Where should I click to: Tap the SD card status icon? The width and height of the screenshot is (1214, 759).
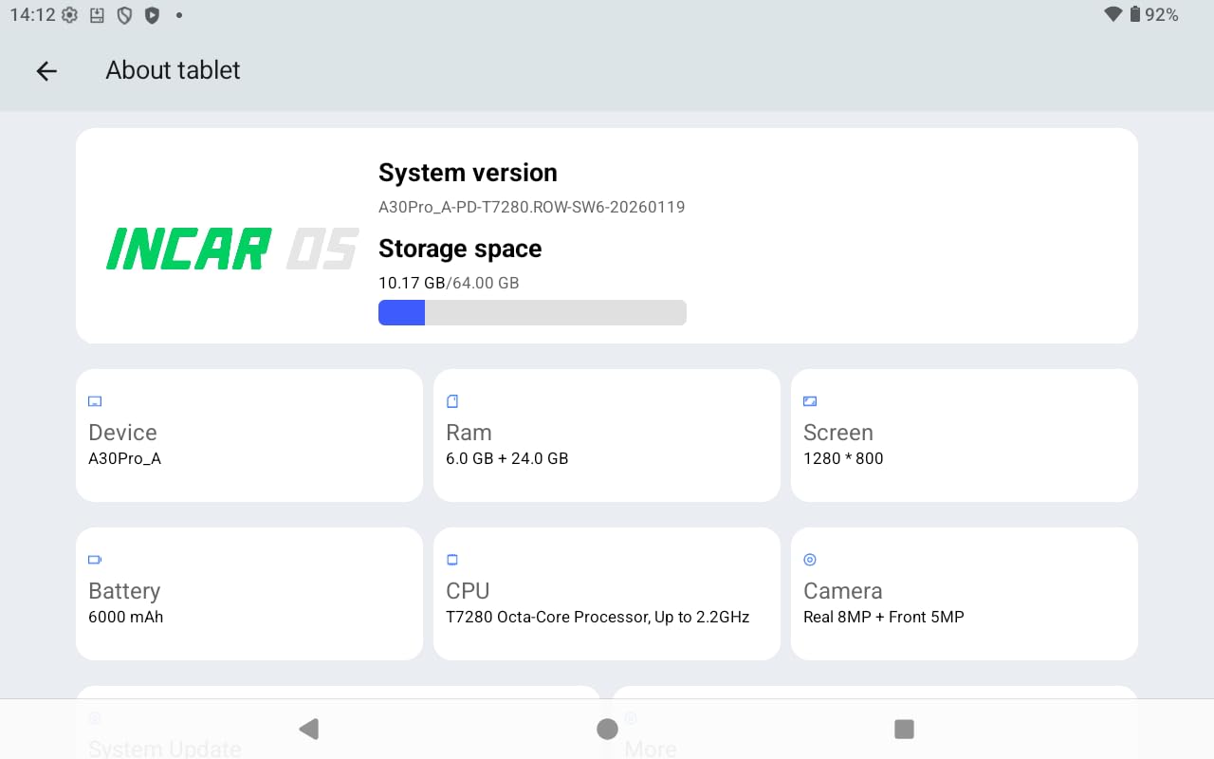[x=97, y=15]
